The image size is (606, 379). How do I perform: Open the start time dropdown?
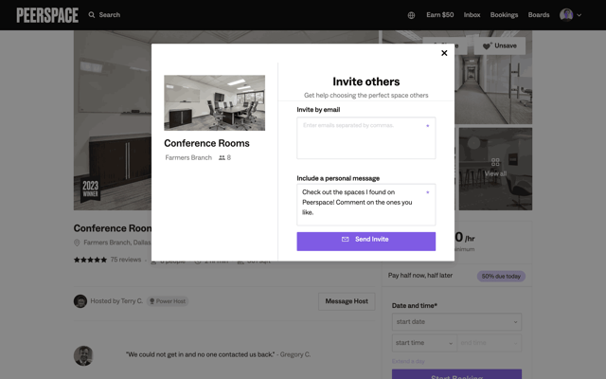pos(424,343)
